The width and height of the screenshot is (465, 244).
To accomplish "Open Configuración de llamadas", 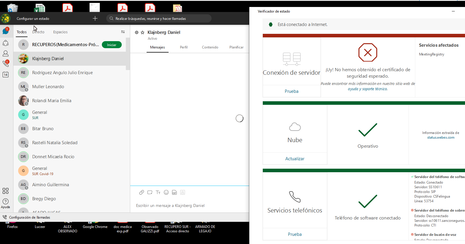I will coord(30,217).
